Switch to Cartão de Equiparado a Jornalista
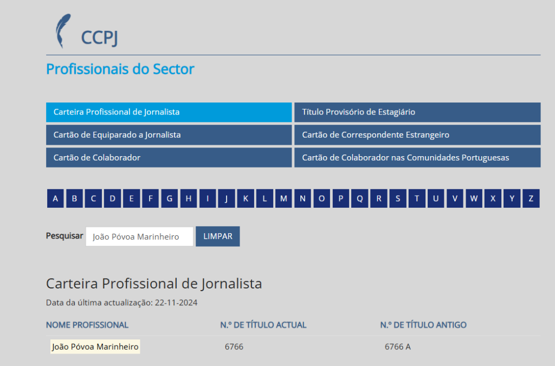The height and width of the screenshot is (366, 555). point(169,135)
